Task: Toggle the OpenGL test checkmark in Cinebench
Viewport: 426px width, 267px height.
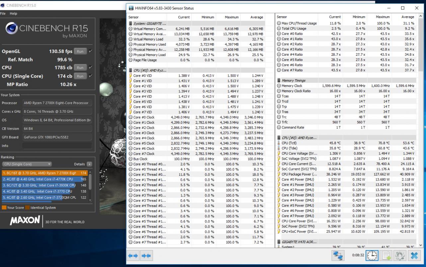Action: 91,51
